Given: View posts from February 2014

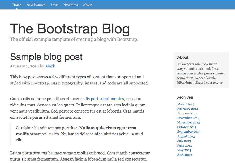Looking at the screenshot, I should pyautogui.click(x=187, y=109).
